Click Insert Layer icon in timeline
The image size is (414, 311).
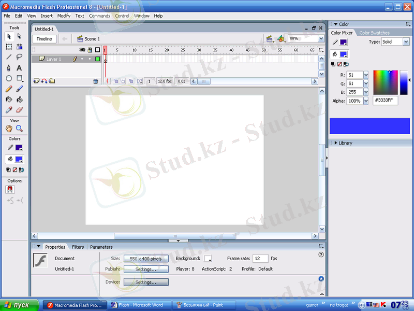point(36,81)
